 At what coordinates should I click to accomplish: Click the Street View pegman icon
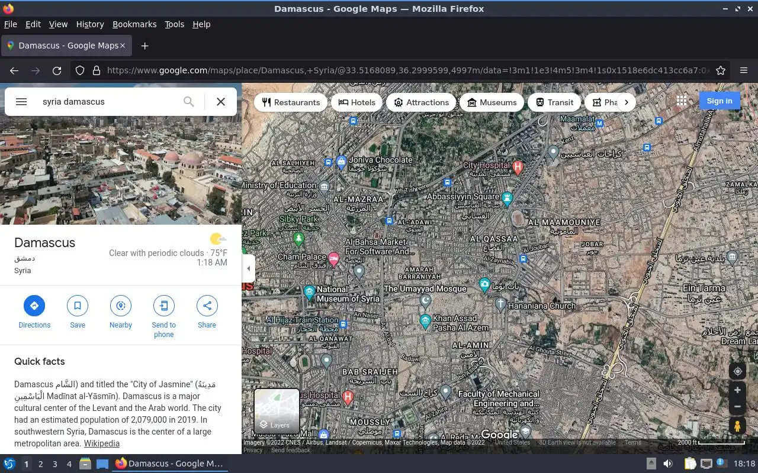pyautogui.click(x=737, y=426)
